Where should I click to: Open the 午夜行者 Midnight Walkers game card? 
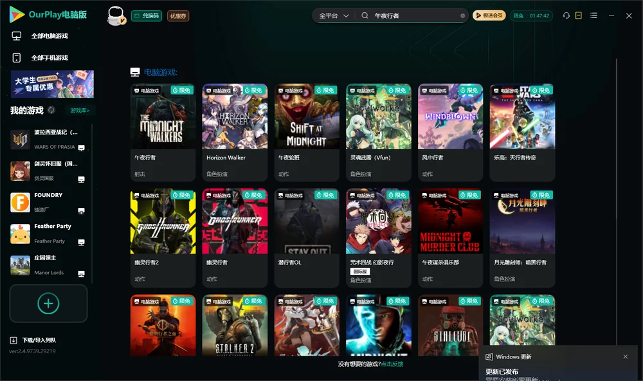coord(163,132)
